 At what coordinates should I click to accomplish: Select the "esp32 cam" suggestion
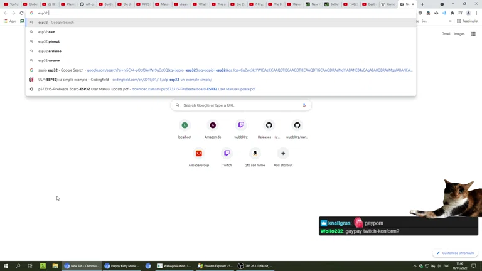coord(46,32)
